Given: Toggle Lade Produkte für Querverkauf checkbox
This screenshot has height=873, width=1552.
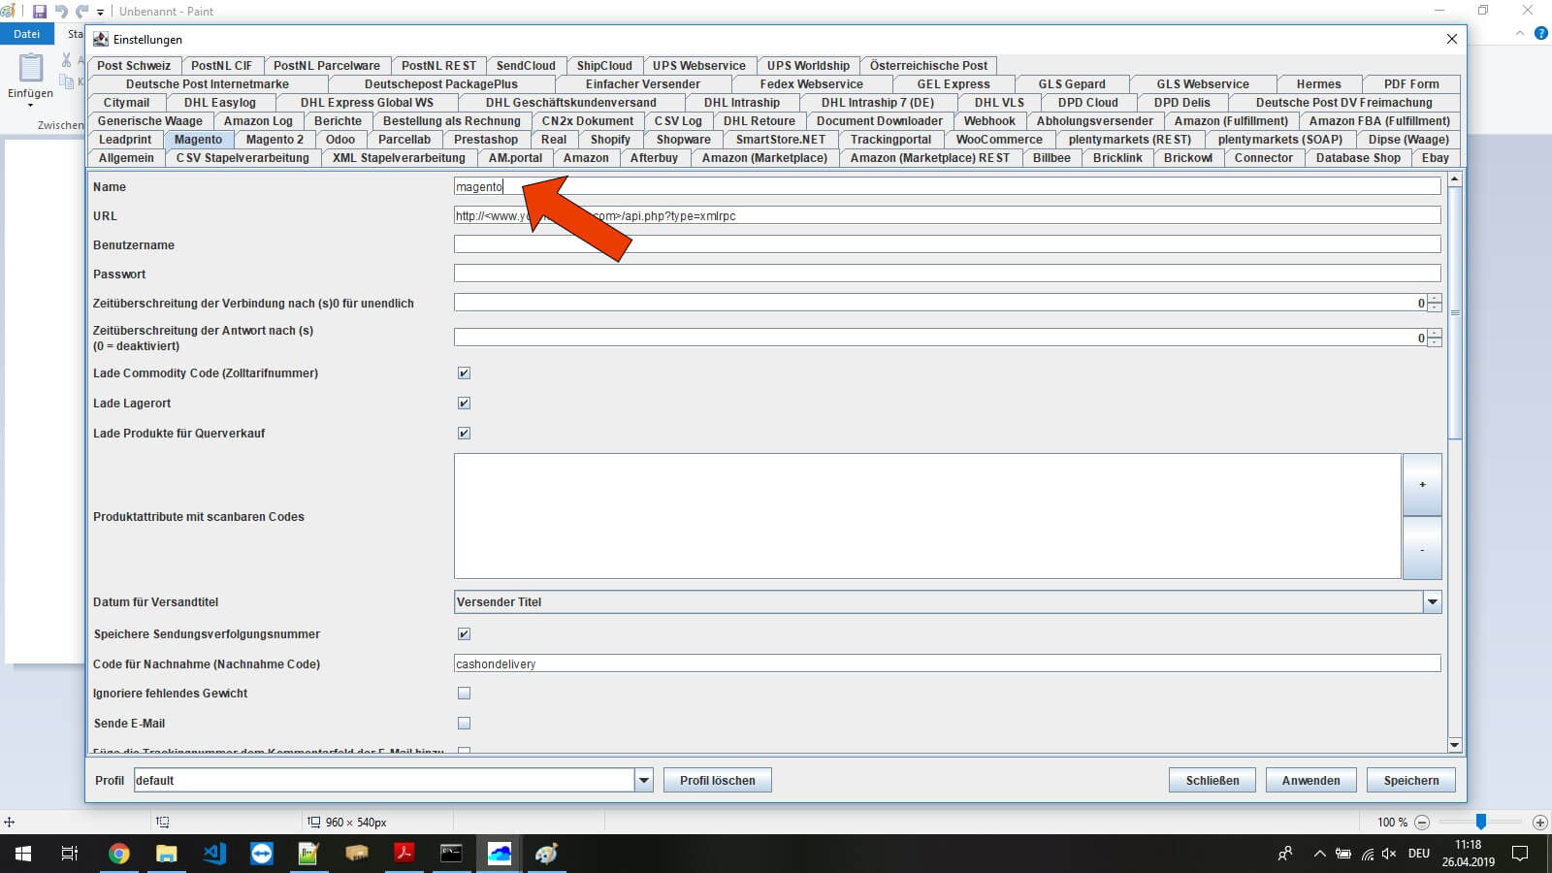Looking at the screenshot, I should coord(464,434).
